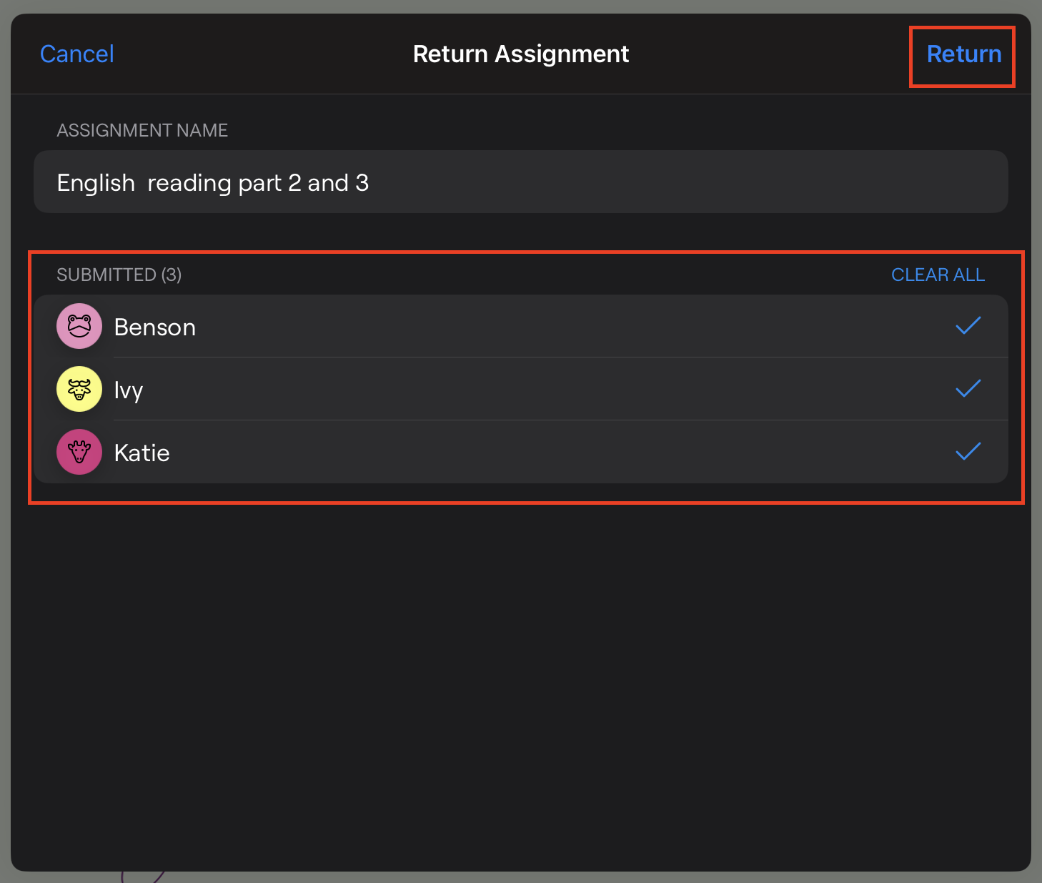The width and height of the screenshot is (1042, 883).
Task: Click the ASSIGNMENT NAME section label
Action: tap(142, 130)
